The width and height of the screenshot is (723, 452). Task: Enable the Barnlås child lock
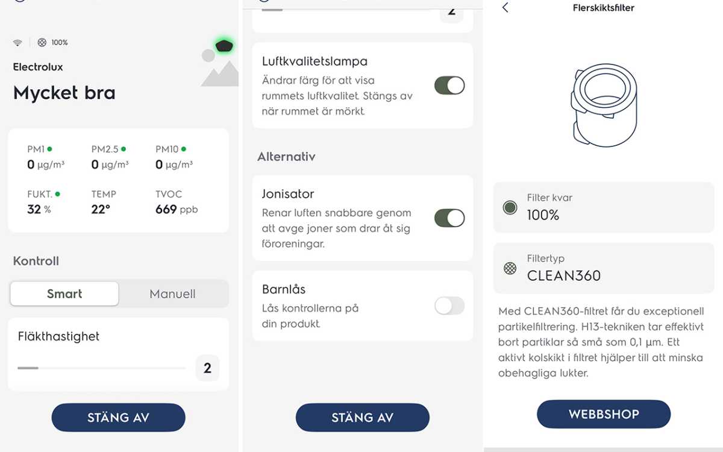tap(449, 306)
